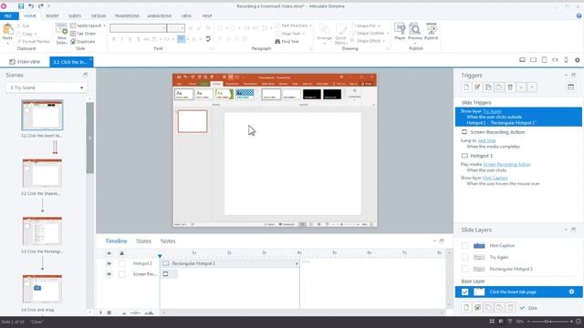Screen dimensions: 584x328
Task: Click Find Text binoculars icon
Action: 277,42
